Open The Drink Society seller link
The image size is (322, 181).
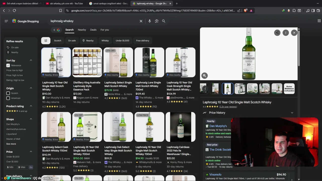220,150
